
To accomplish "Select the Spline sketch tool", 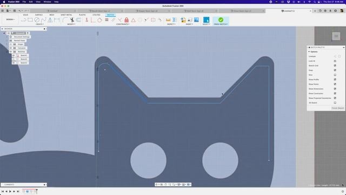I will point(43,20).
